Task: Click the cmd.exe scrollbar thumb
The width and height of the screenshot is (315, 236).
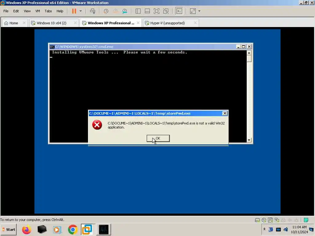Action: click(x=249, y=59)
